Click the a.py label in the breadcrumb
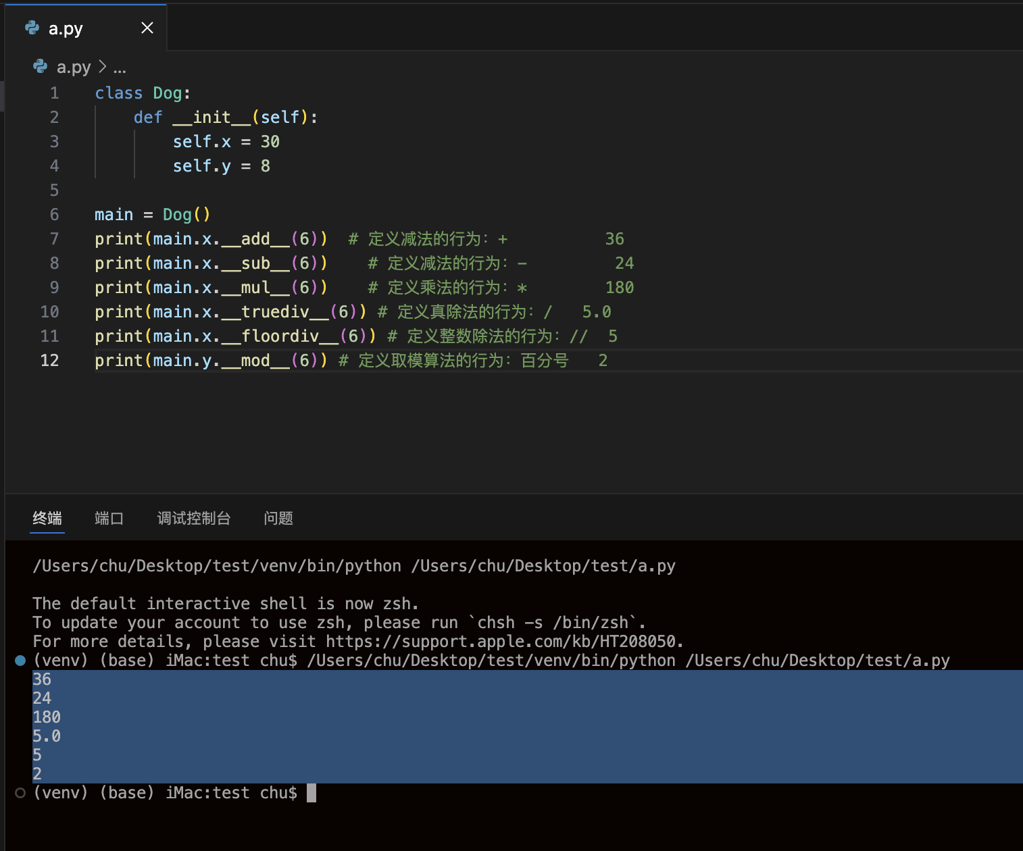 click(x=73, y=67)
